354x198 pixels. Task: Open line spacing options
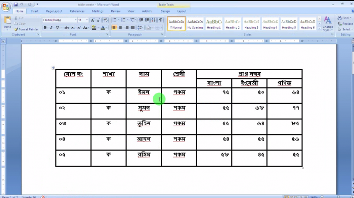click(141, 27)
